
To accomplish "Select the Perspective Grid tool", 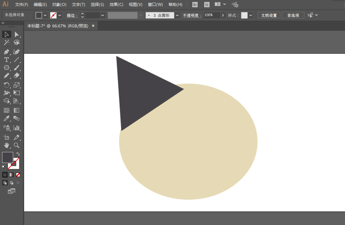I will click(17, 101).
